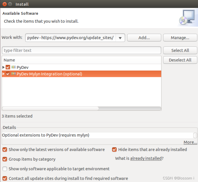Click the 3 items selected status text
Viewport: 198px width, 182px height.
[x=17, y=116]
